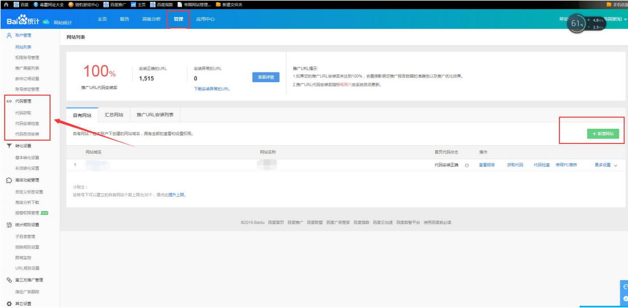The image size is (628, 308).
Task: Select 跨域监控 in the sidebar
Action: click(x=23, y=258)
